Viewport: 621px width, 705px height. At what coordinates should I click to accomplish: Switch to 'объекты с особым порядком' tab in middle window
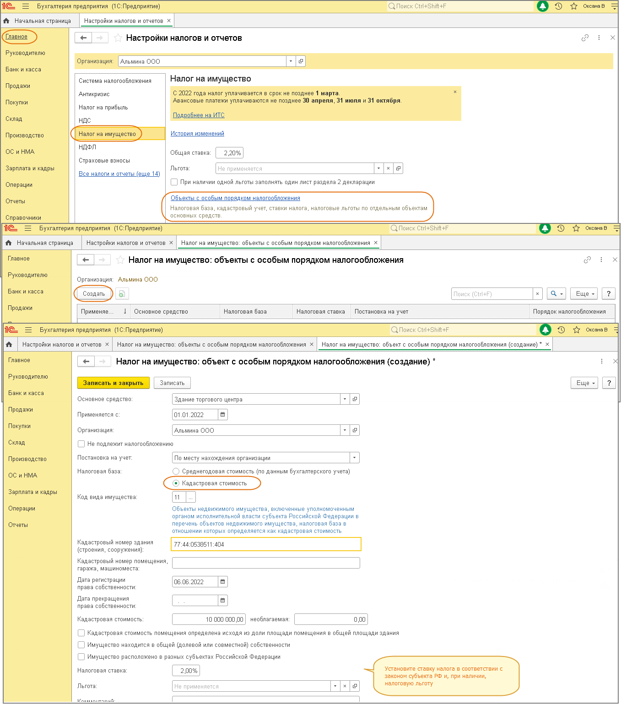[x=275, y=243]
